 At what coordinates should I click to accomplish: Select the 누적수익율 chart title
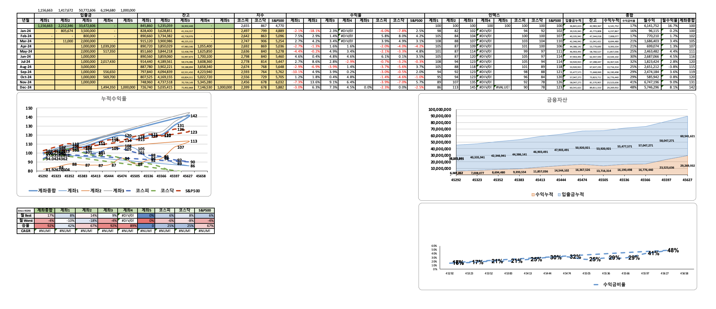pos(114,99)
